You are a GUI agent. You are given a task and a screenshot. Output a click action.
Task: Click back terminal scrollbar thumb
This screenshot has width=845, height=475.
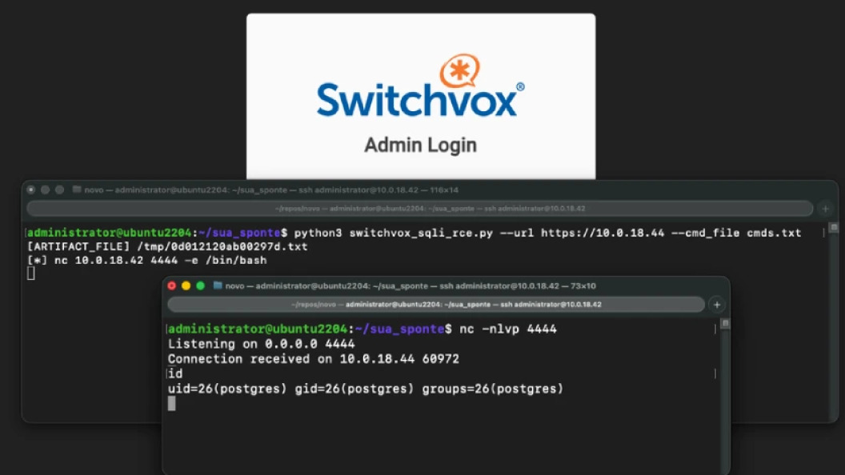point(834,228)
